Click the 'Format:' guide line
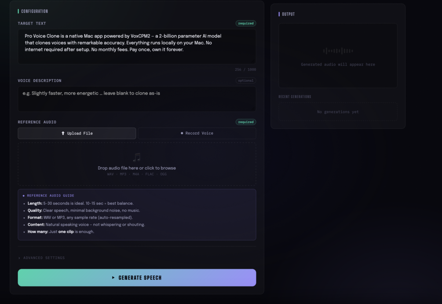This screenshot has height=304, width=442. click(x=80, y=217)
